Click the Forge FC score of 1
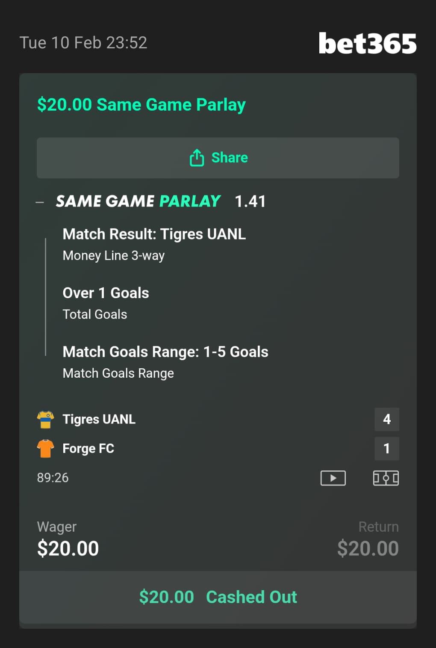Viewport: 436px width, 648px height. [x=387, y=448]
